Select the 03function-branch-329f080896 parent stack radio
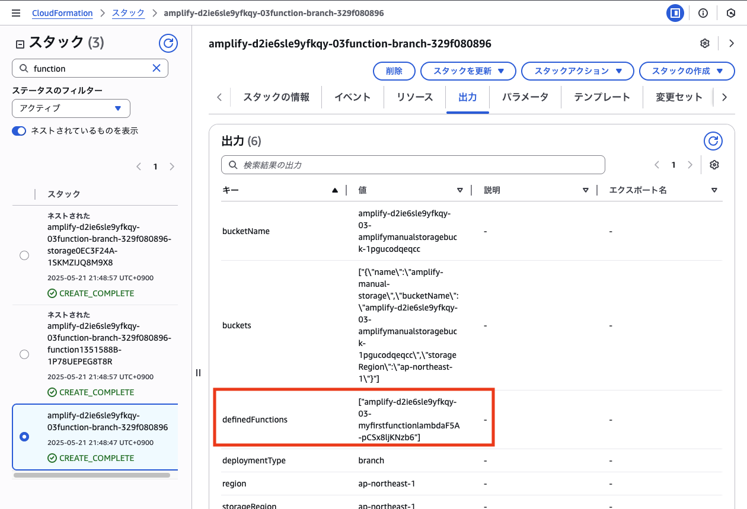This screenshot has height=509, width=747. pos(24,437)
